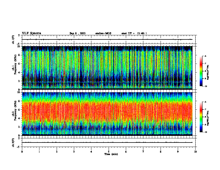
Task: Click time axis tick label "1"
Action: pyautogui.click(x=39, y=152)
